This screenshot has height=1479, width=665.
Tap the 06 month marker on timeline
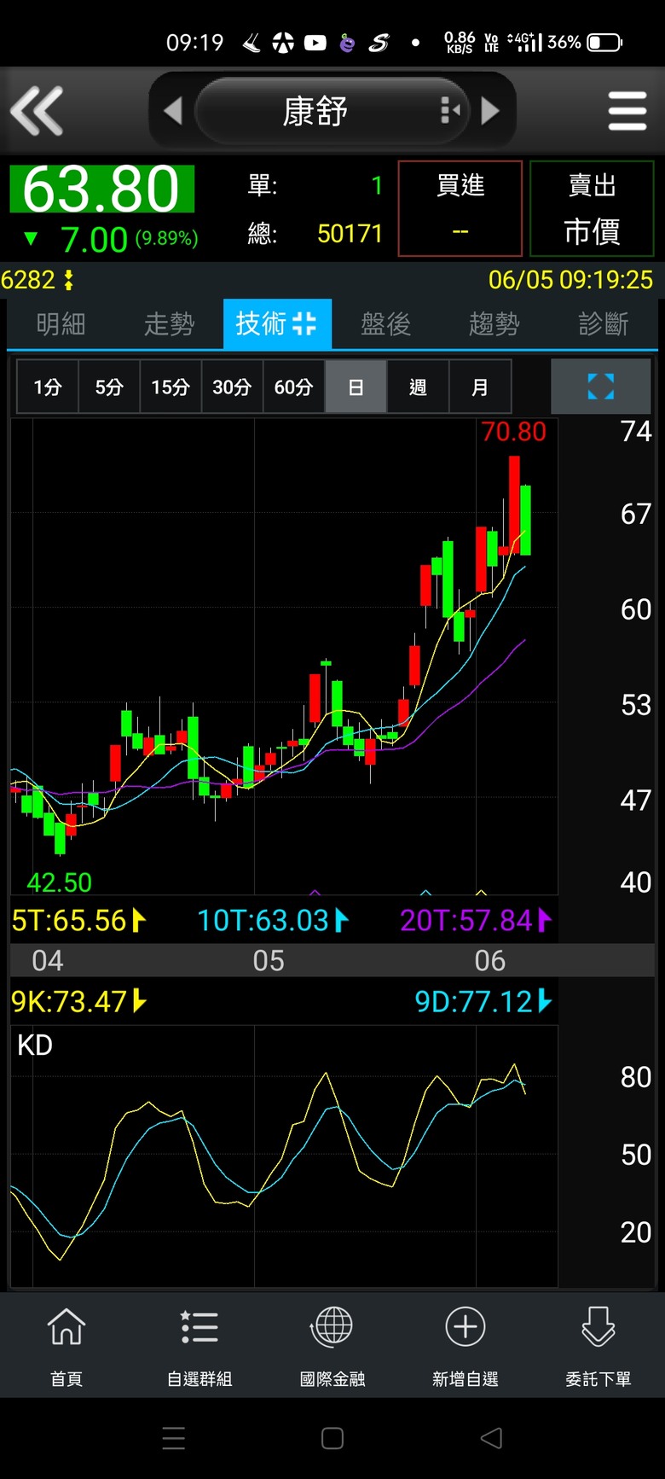click(x=490, y=961)
